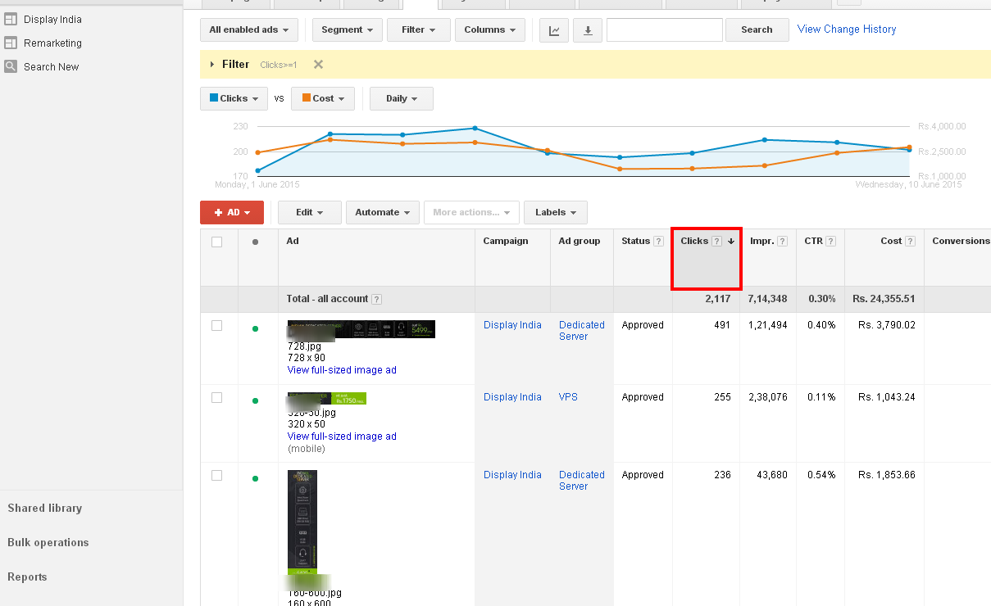Open View Change History link
Screen dimensions: 991x606
coord(847,29)
